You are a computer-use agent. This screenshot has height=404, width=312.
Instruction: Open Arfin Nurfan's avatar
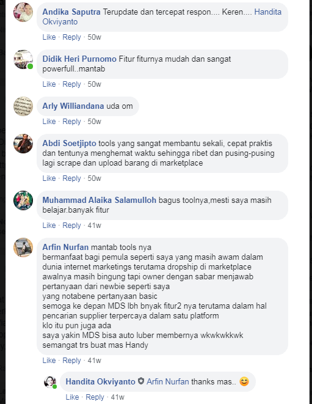click(x=23, y=248)
